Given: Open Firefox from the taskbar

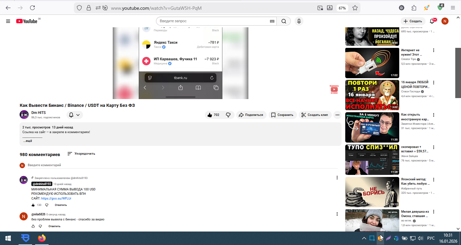Looking at the screenshot, I should point(42,238).
